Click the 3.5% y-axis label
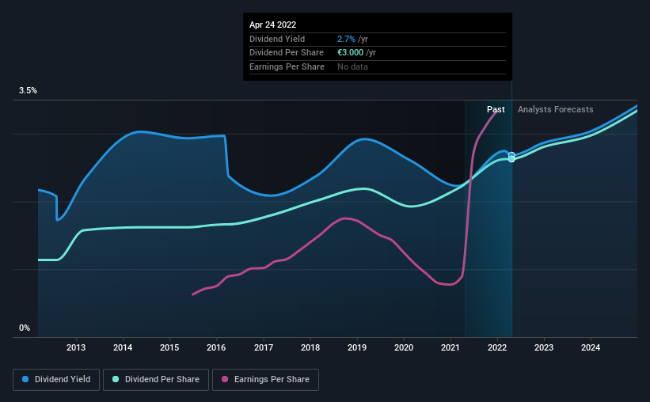This screenshot has width=650, height=402. tap(28, 90)
